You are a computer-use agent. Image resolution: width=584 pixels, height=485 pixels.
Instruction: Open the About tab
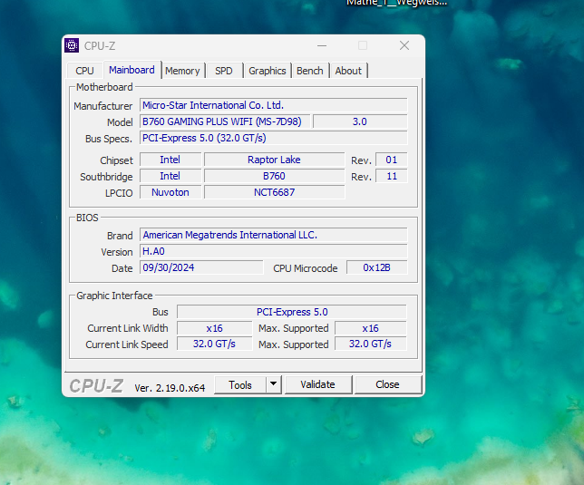(x=348, y=71)
